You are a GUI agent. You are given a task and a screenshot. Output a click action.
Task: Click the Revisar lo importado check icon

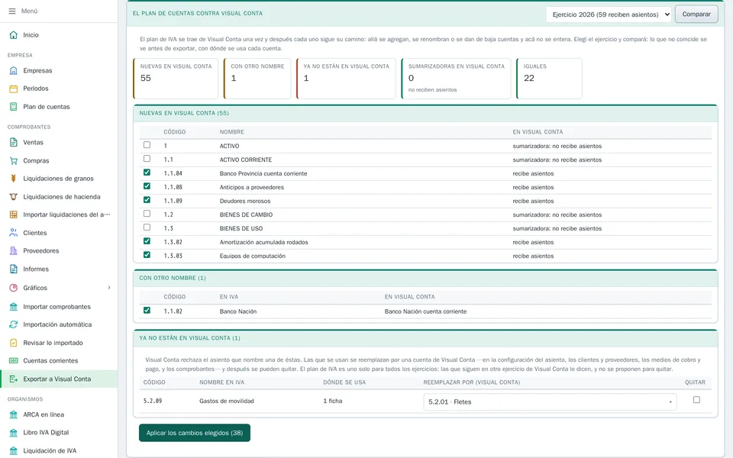pyautogui.click(x=14, y=343)
